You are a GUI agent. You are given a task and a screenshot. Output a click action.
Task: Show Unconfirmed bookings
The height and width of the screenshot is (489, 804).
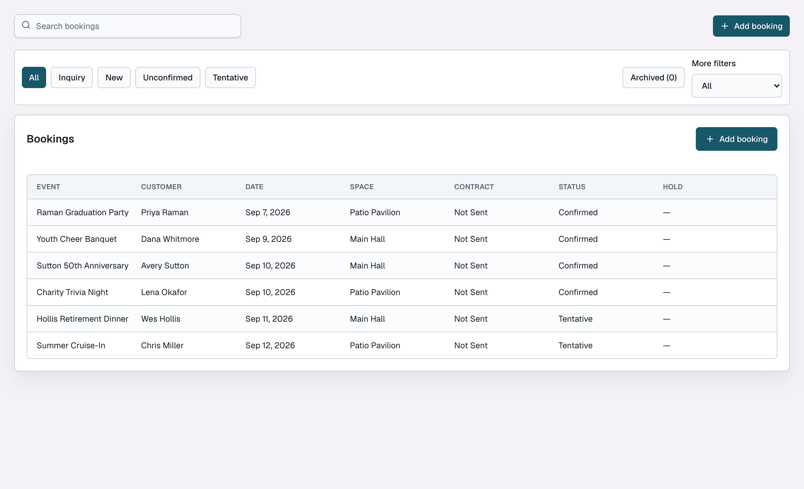click(168, 78)
